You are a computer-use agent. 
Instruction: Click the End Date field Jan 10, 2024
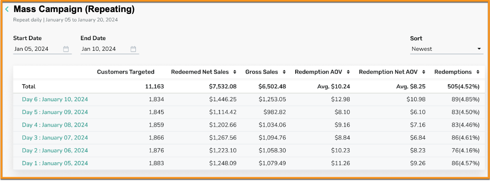tap(110, 49)
